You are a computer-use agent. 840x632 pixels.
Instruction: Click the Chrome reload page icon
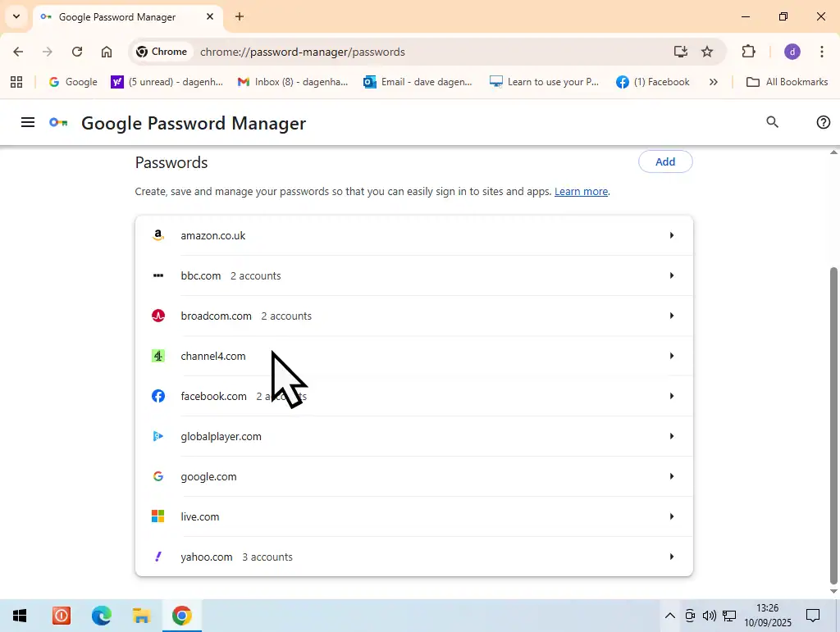coord(77,52)
